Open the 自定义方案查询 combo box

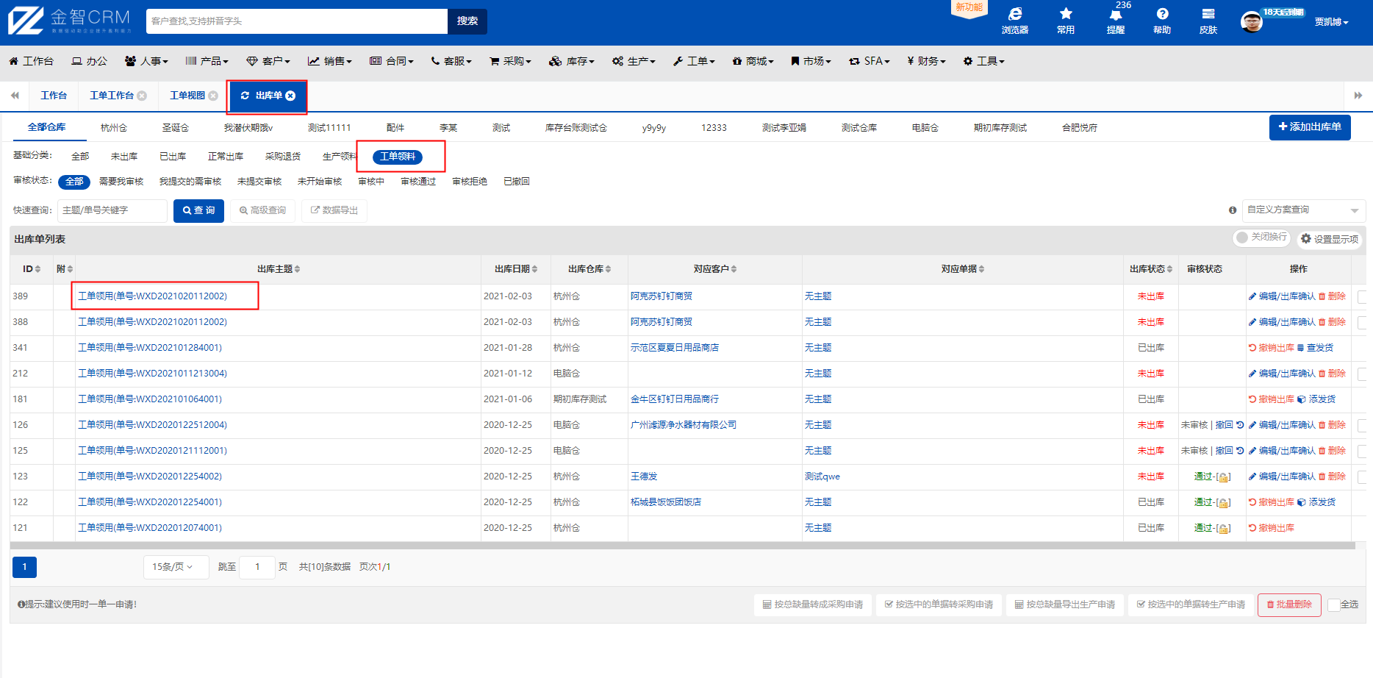1303,210
